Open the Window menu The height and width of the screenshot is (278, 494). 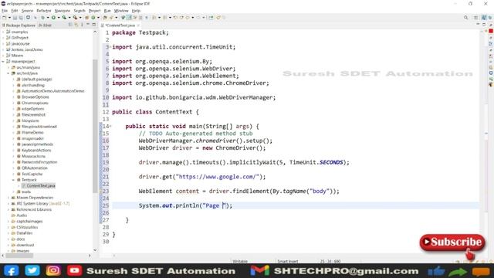pyautogui.click(x=121, y=11)
